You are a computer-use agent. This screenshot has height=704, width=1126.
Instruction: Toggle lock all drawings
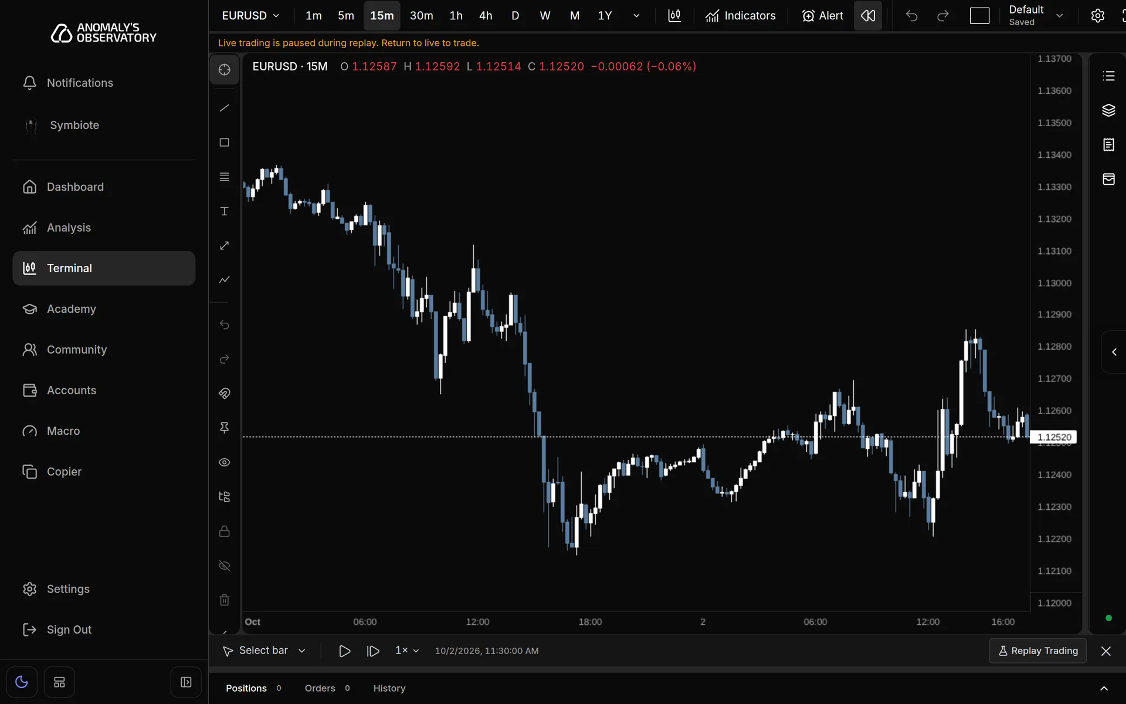pos(224,531)
